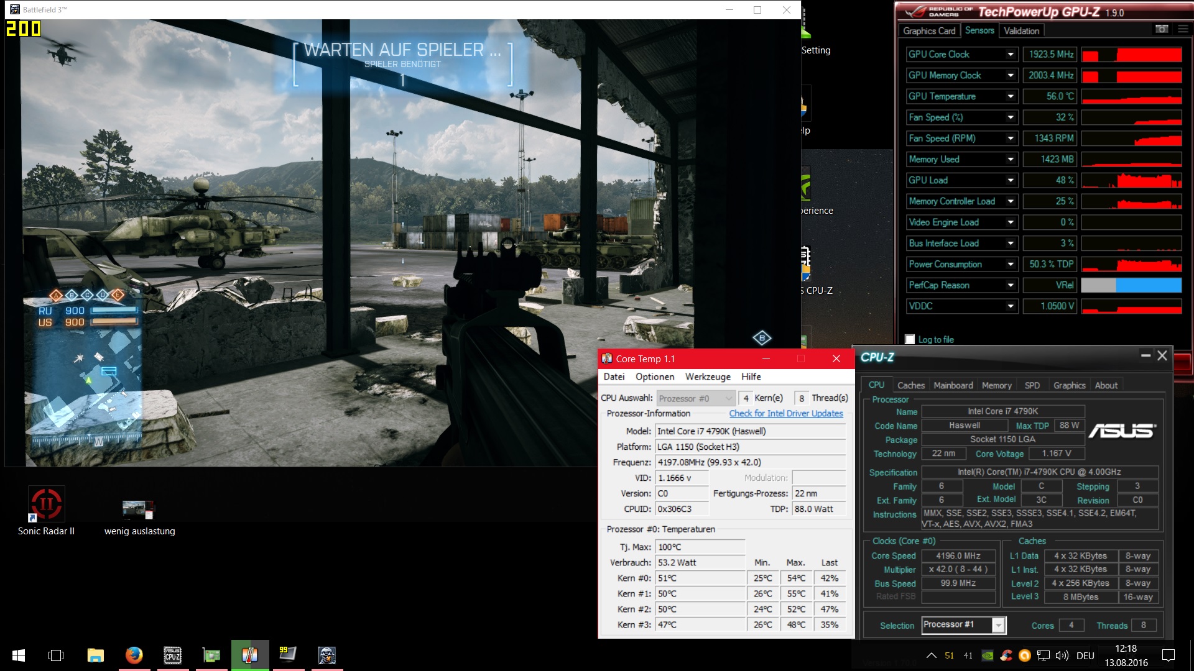Open the wenig auslastung desktop thumbnail
Viewport: 1194px width, 671px height.
pos(138,509)
